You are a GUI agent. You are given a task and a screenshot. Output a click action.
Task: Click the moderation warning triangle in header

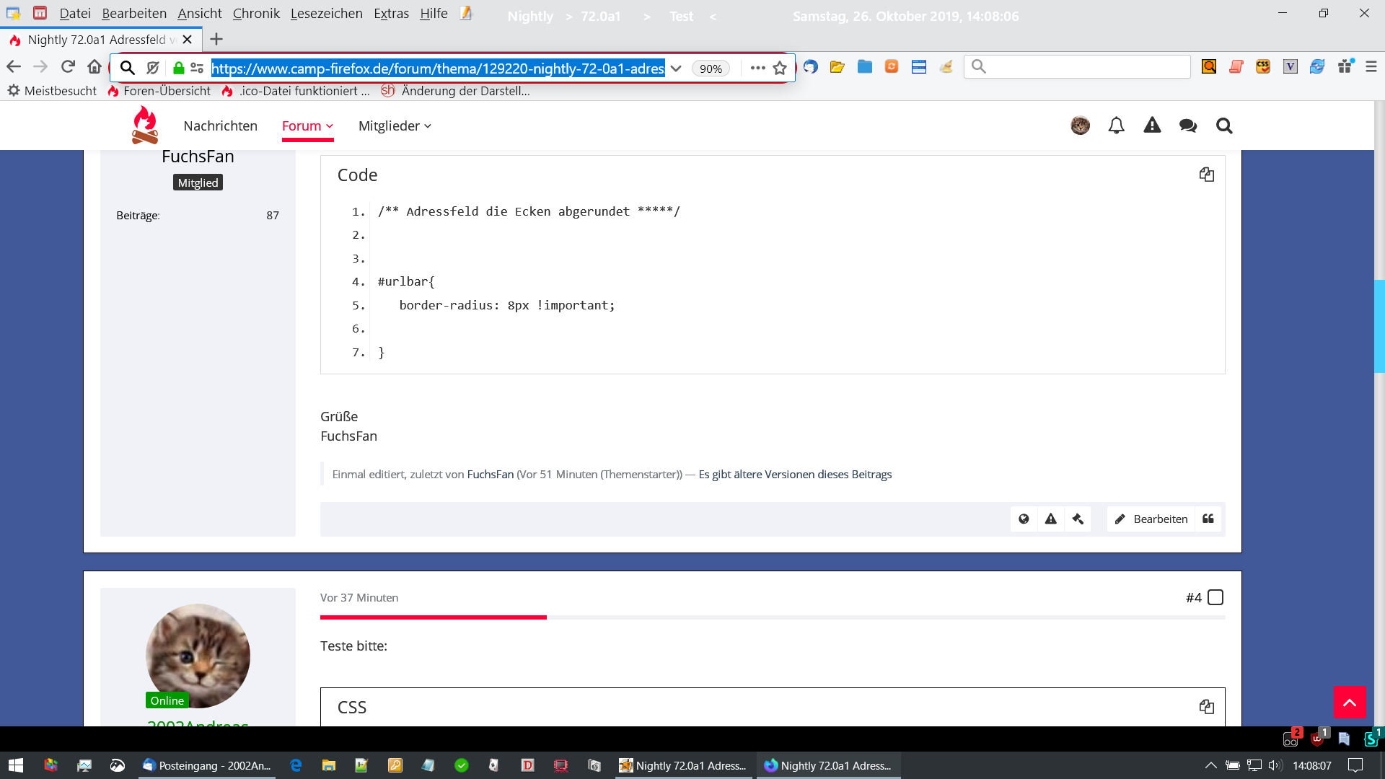click(x=1152, y=126)
